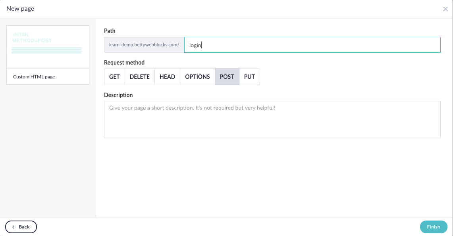This screenshot has width=453, height=236.
Task: Select the HEAD request method
Action: click(167, 76)
